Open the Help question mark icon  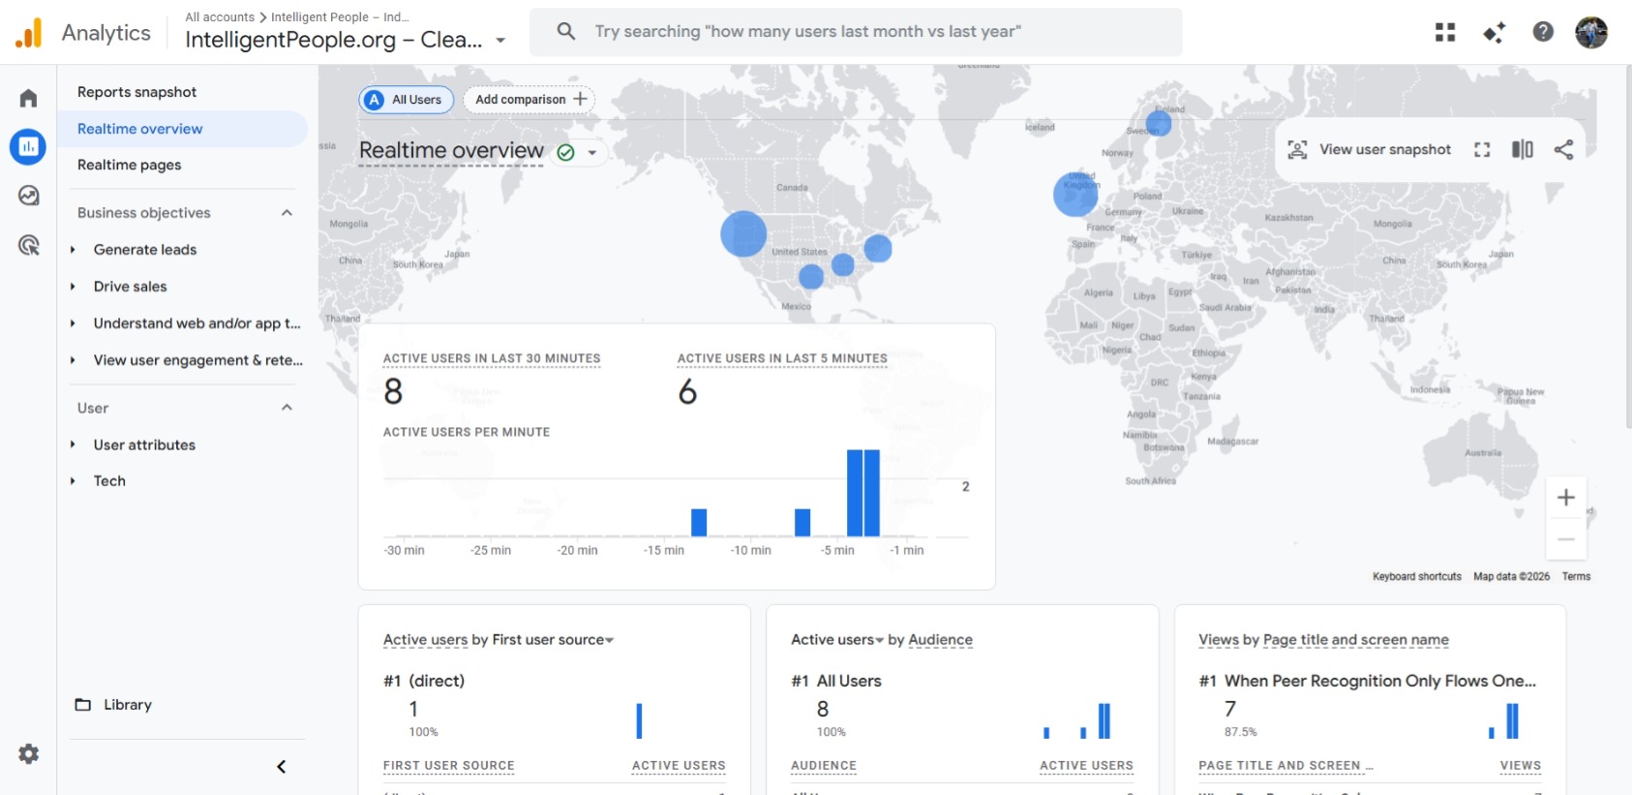pos(1543,32)
